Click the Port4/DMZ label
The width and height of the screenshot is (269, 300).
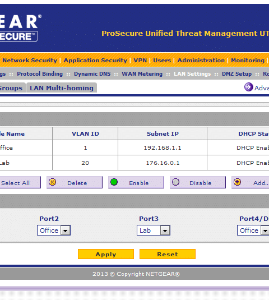254,219
